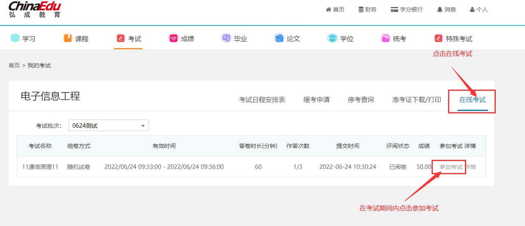
Task: Open the 缓考申请 tab
Action: point(316,100)
